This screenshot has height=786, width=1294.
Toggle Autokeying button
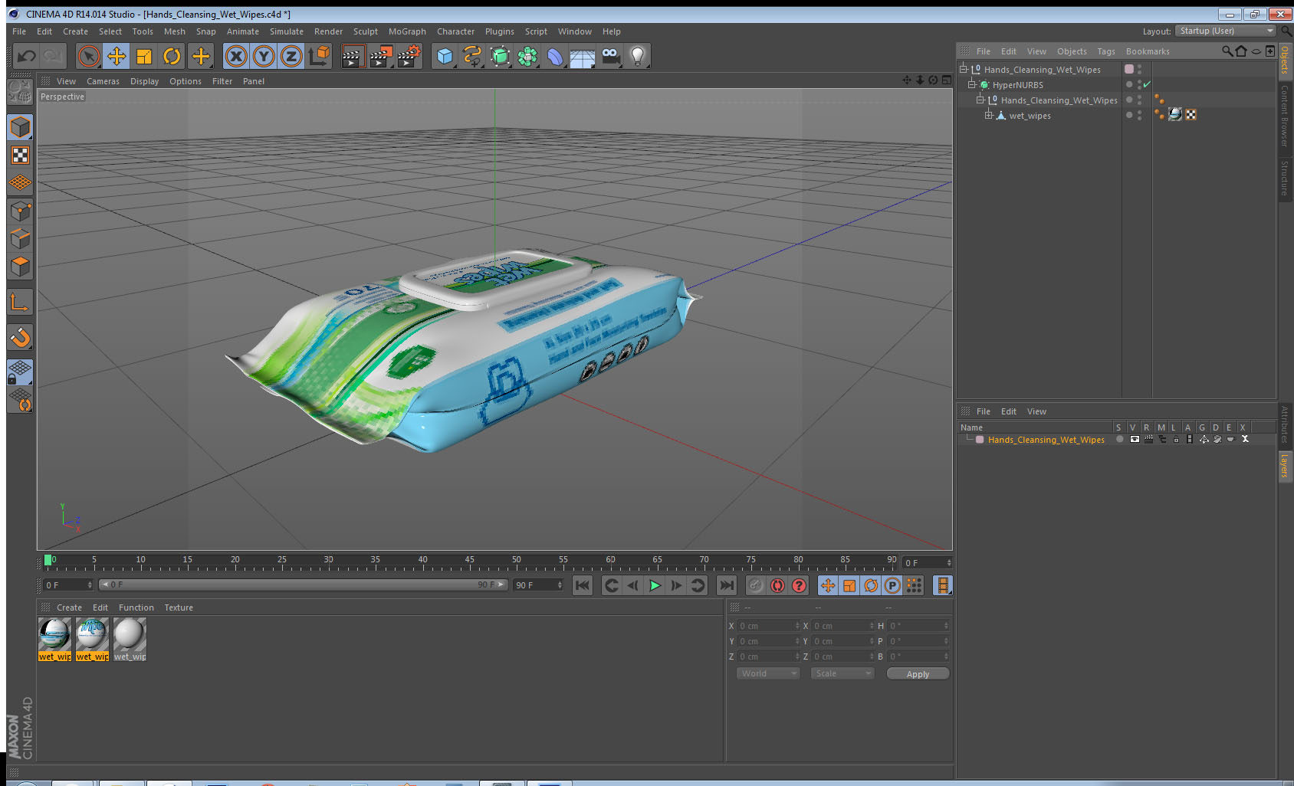point(777,585)
